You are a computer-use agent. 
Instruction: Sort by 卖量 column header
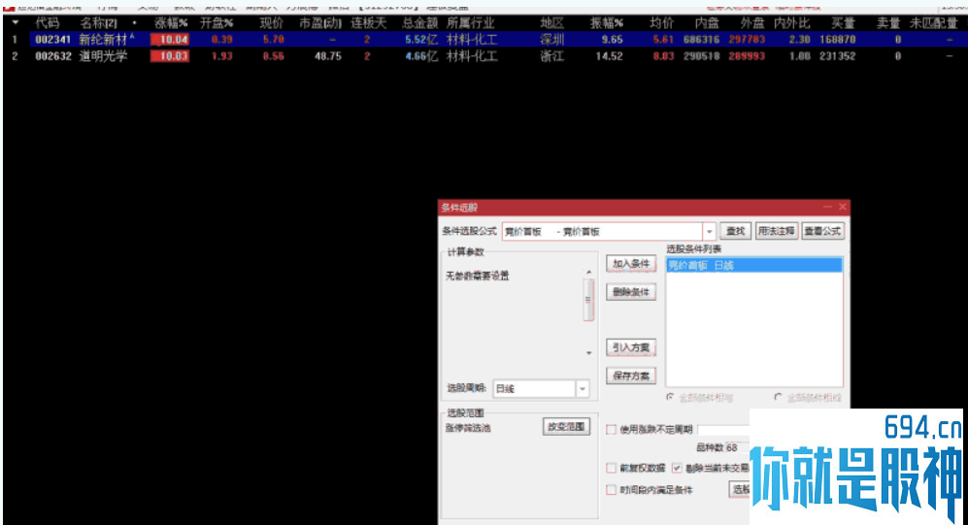[888, 23]
